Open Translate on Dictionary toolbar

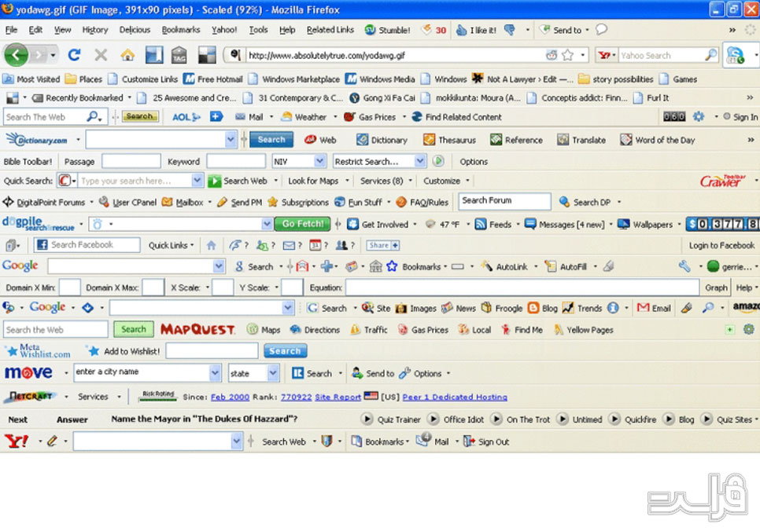pos(581,140)
